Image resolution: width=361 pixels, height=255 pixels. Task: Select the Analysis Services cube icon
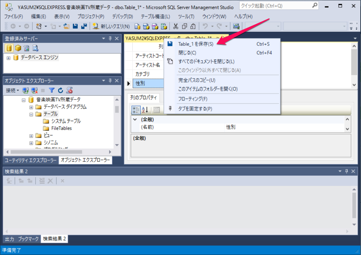click(18, 48)
